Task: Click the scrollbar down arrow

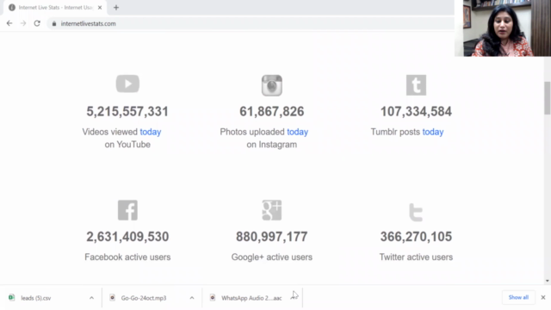Action: (x=548, y=281)
